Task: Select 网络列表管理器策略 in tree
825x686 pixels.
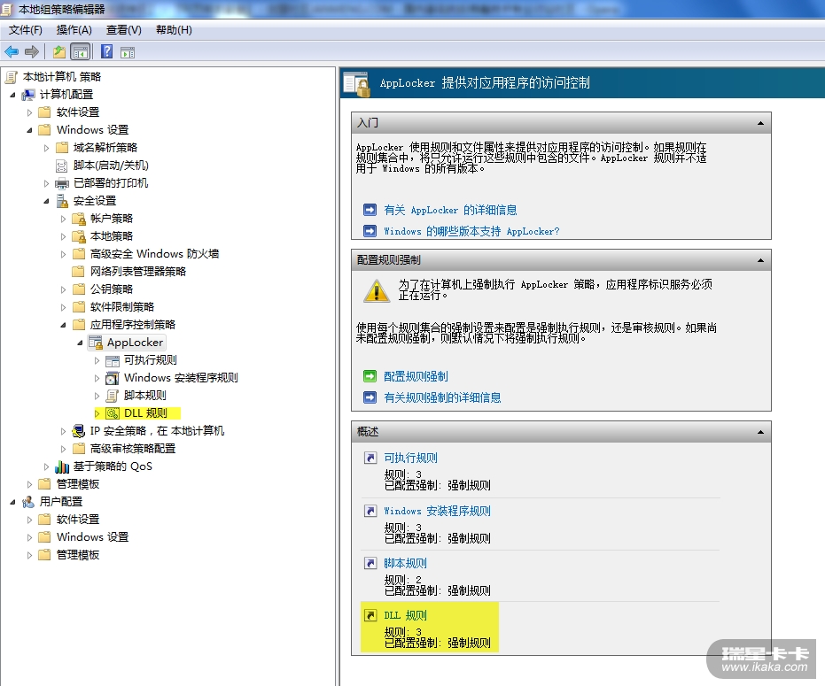Action: tap(138, 272)
